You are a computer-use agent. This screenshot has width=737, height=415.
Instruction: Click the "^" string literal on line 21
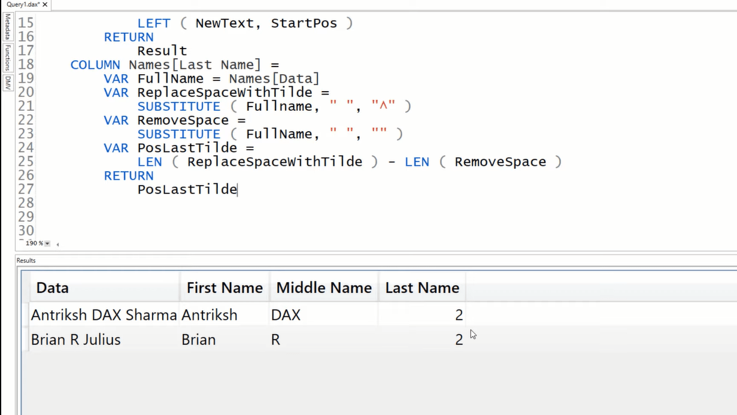tap(383, 107)
